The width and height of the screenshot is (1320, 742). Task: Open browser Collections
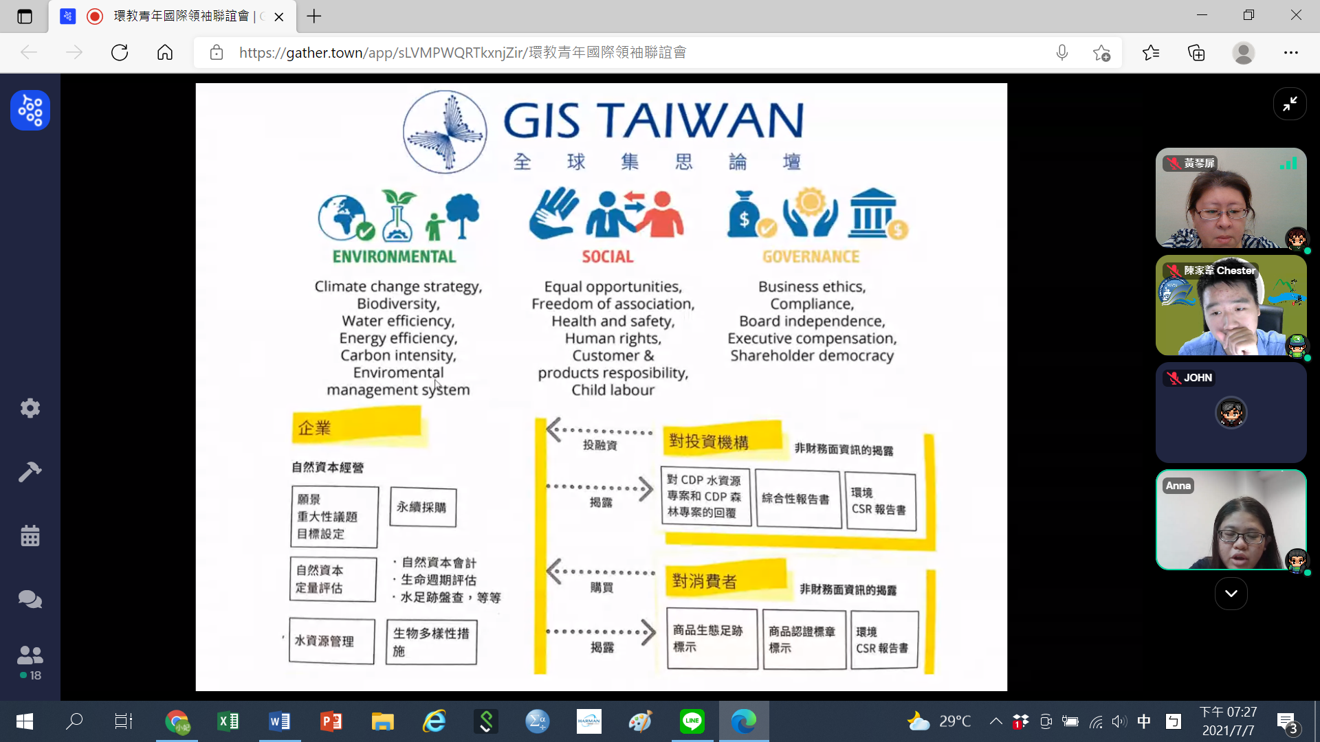click(1196, 52)
